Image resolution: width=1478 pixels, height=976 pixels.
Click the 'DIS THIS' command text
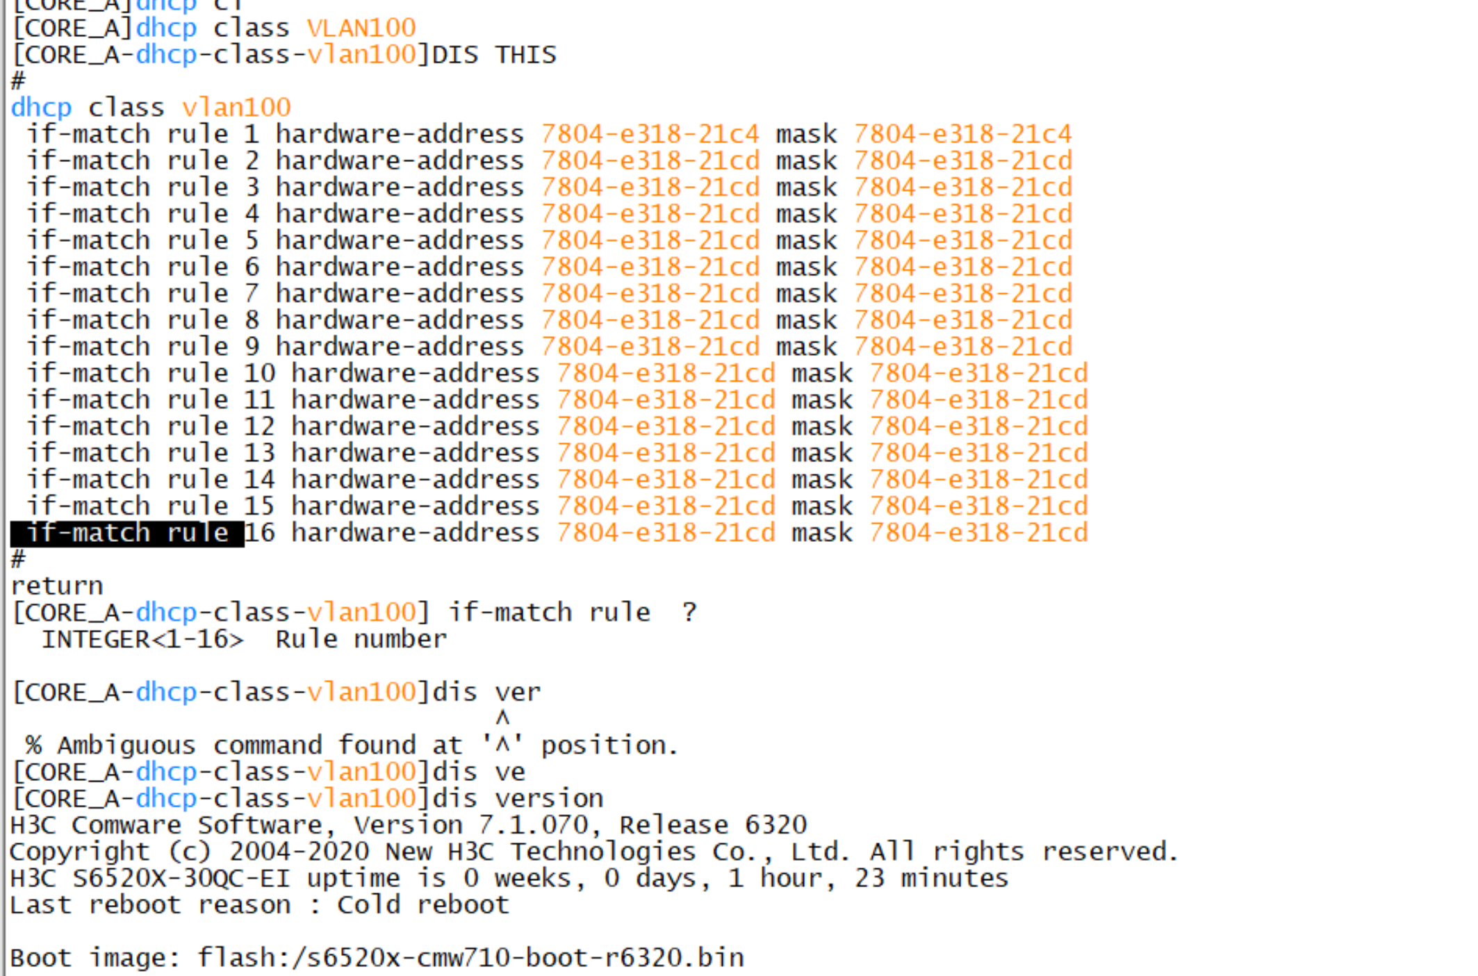[x=494, y=55]
